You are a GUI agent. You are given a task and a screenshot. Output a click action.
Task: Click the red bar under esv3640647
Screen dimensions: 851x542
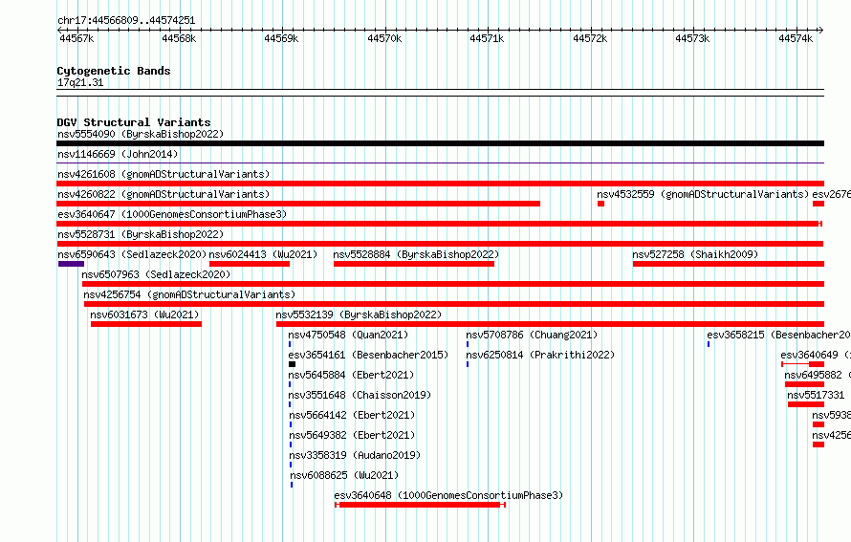click(x=440, y=224)
